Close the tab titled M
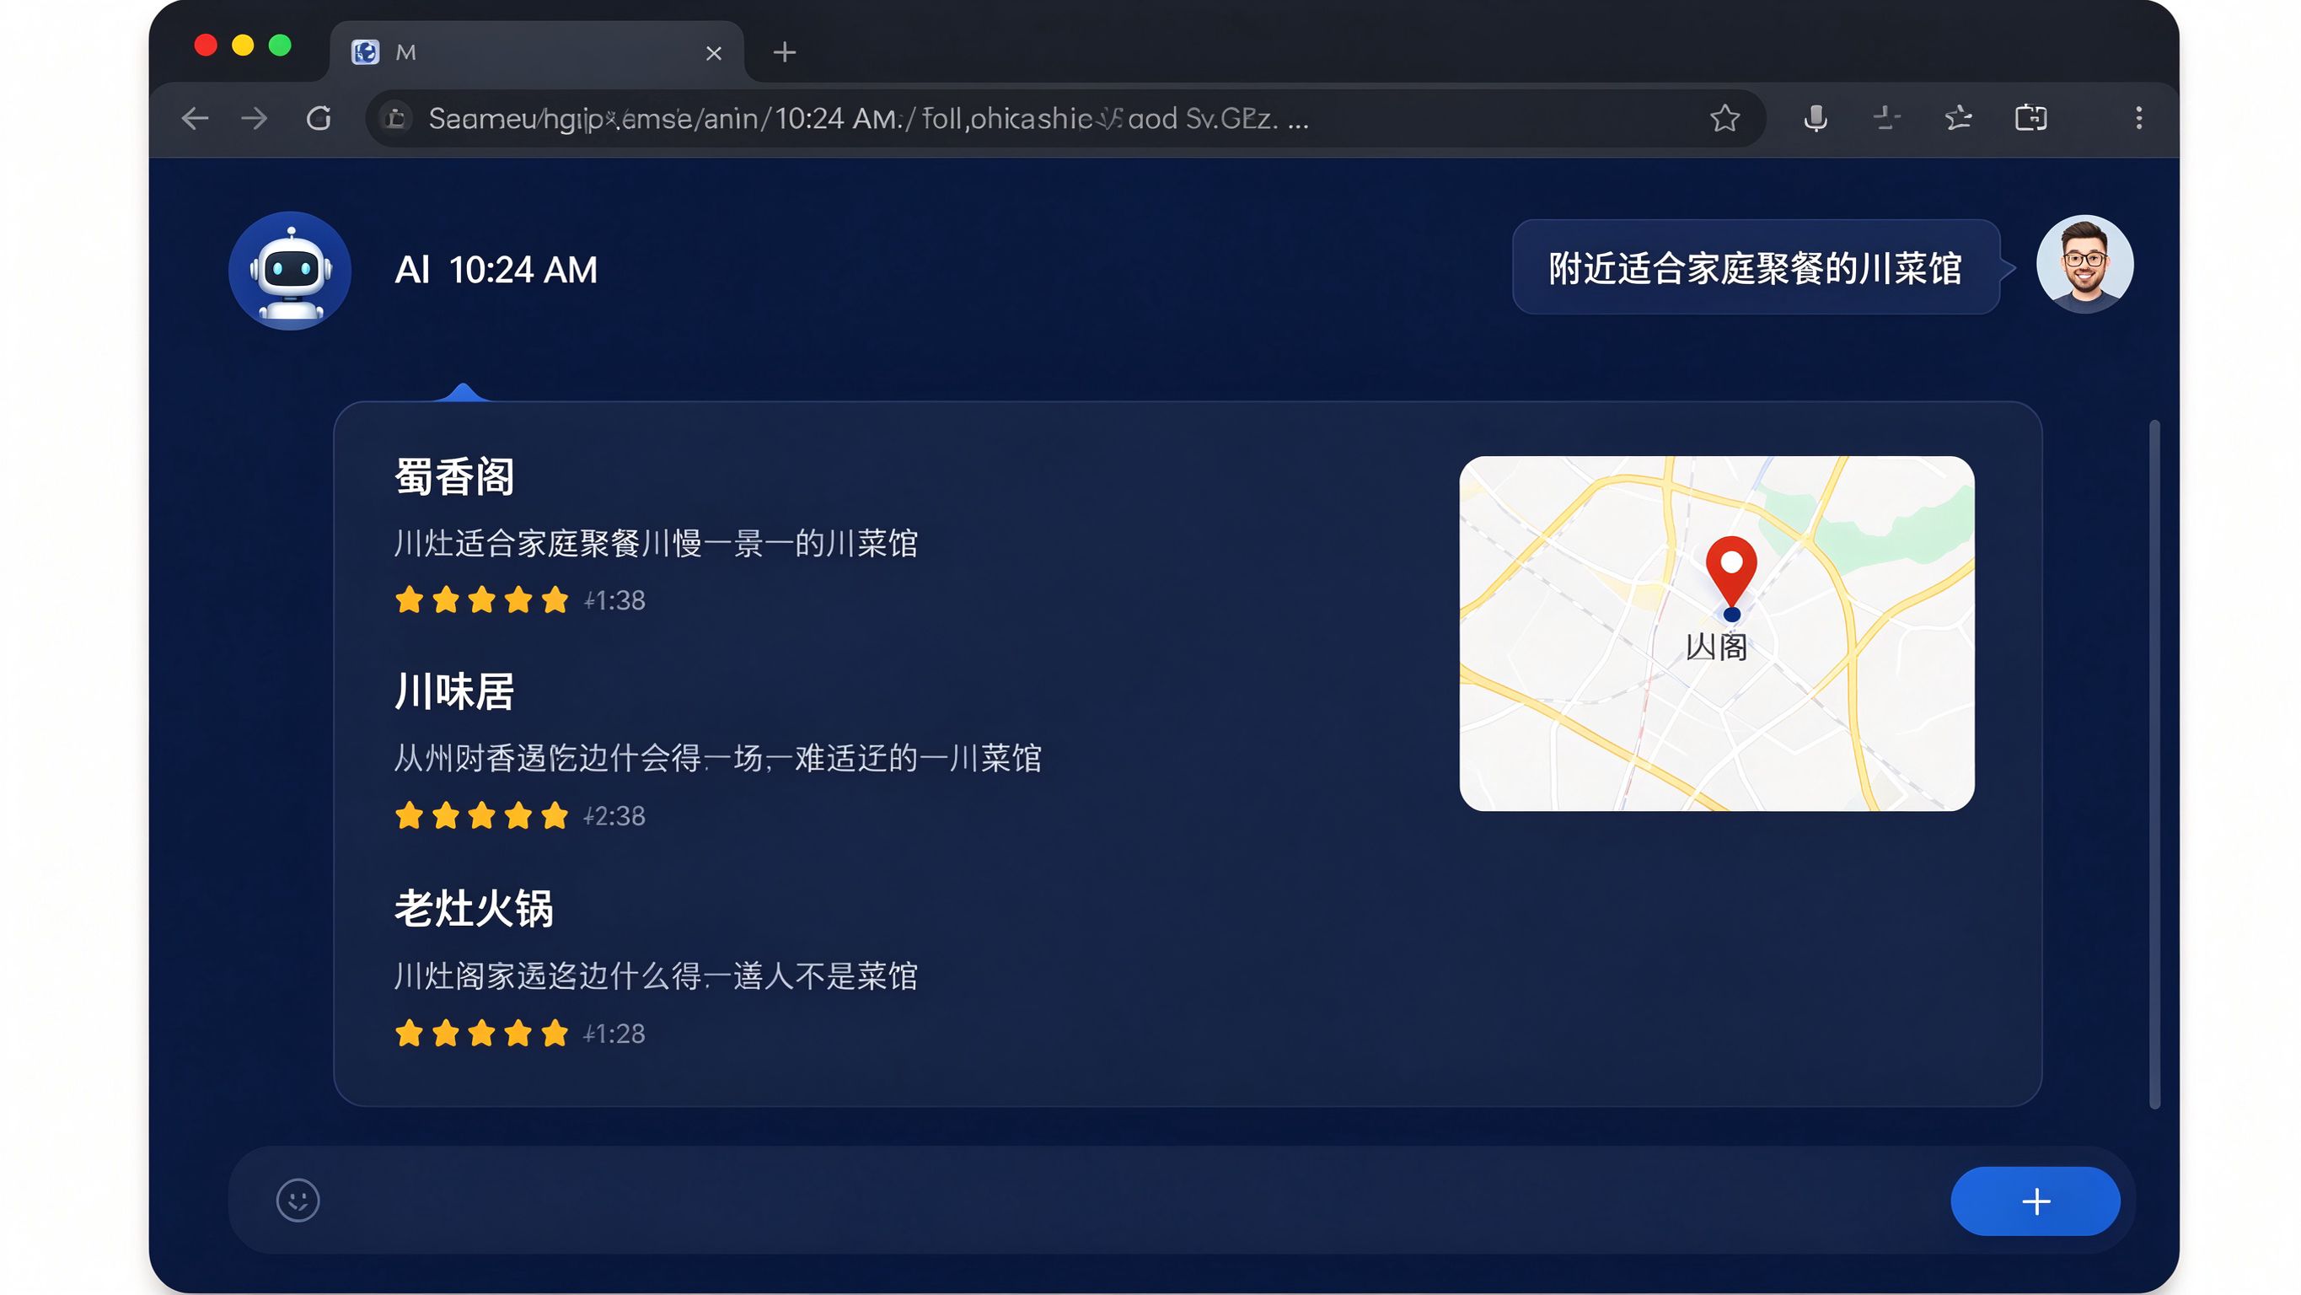This screenshot has height=1295, width=2301. tap(714, 54)
